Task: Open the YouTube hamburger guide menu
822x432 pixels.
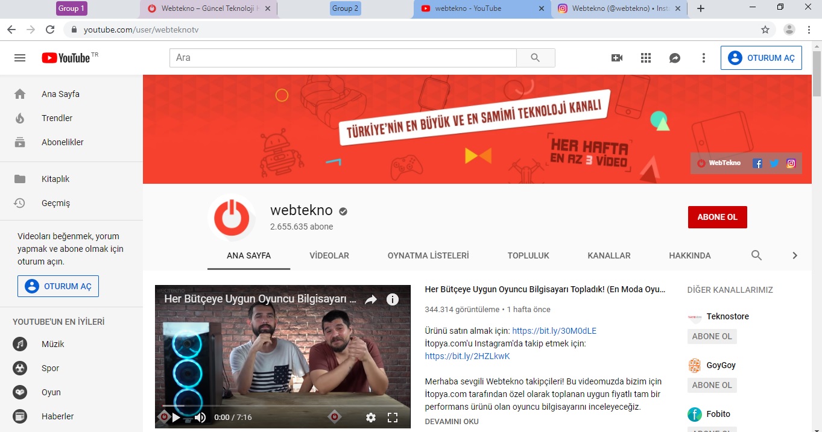Action: pyautogui.click(x=20, y=58)
